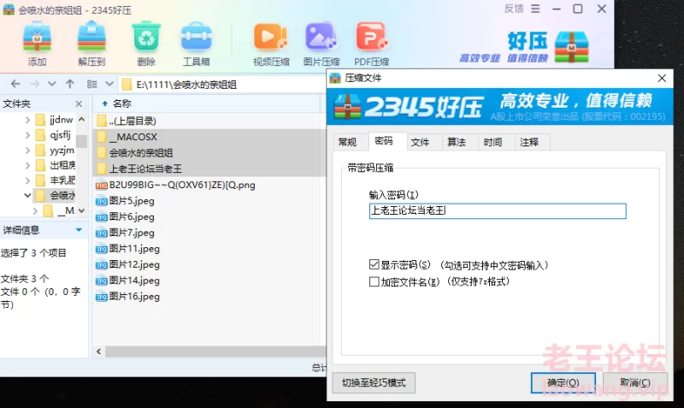The width and height of the screenshot is (684, 408).
Task: Open navigation history dropdown chevron
Action: 51,84
